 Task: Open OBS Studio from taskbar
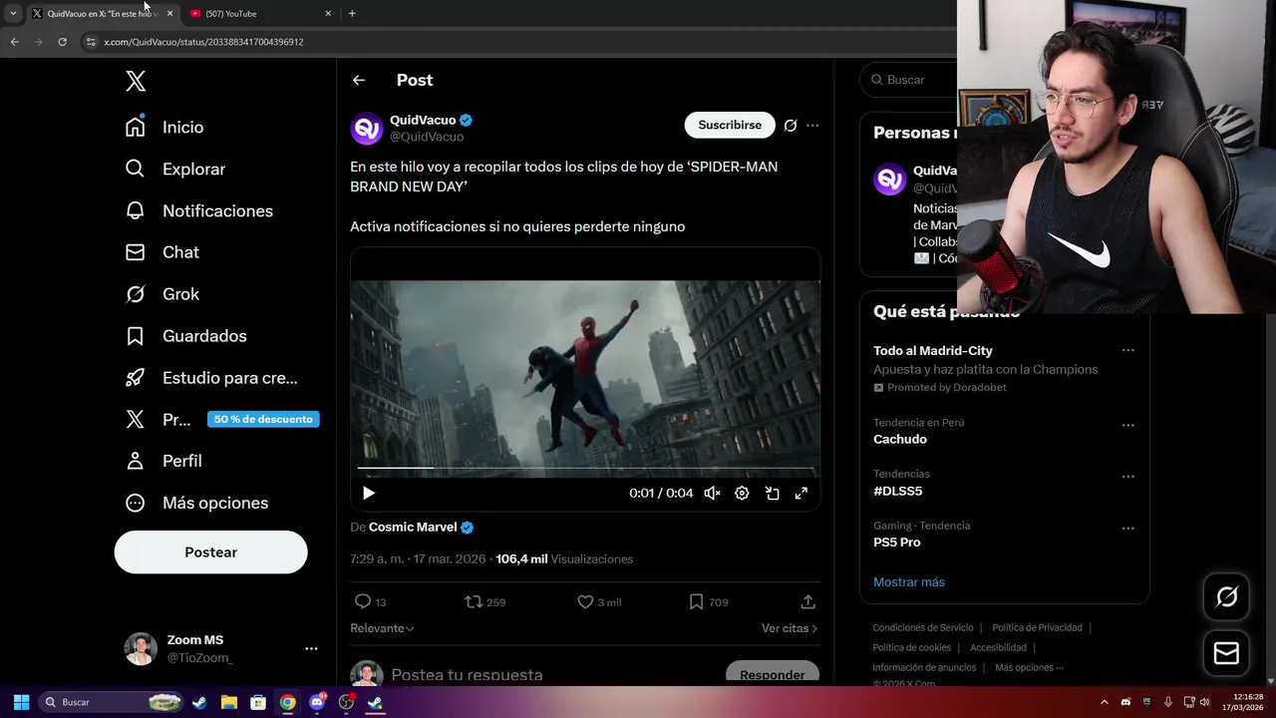click(346, 702)
